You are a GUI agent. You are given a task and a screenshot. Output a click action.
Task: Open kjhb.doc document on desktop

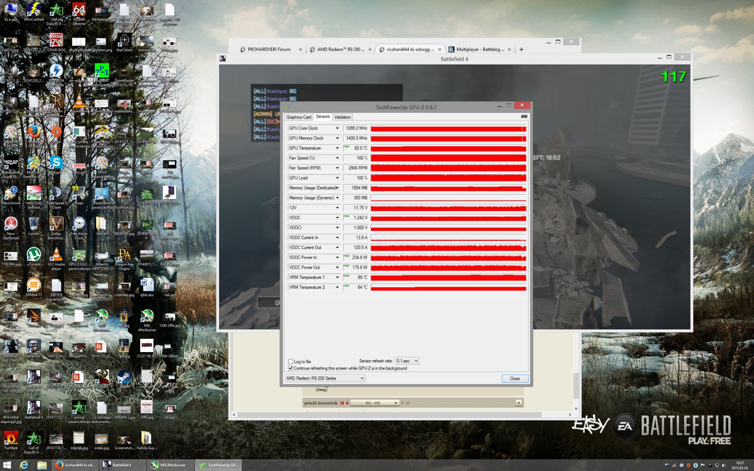147,287
